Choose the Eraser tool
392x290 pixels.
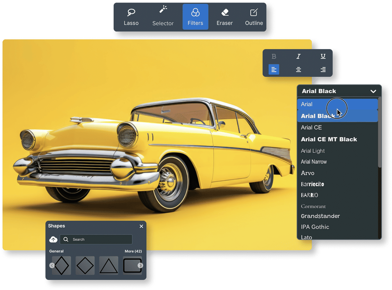point(224,17)
